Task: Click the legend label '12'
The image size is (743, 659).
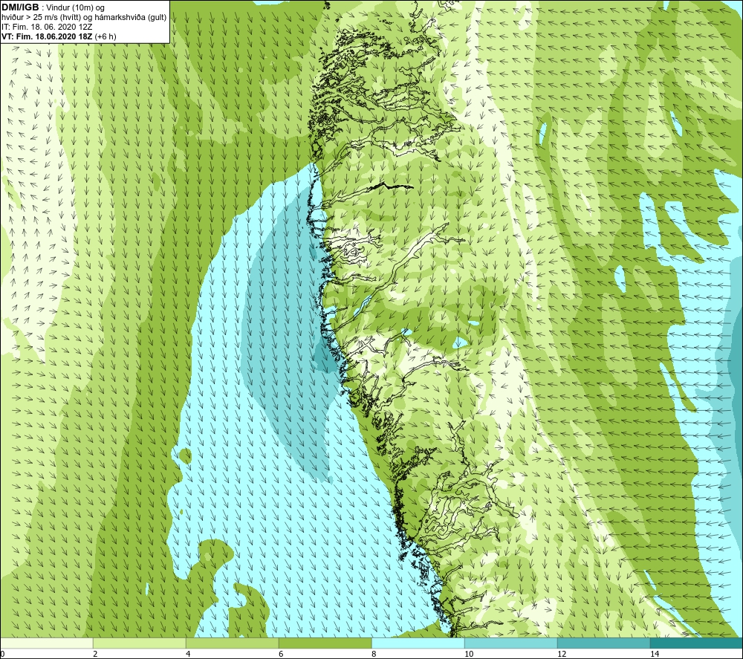Action: [562, 654]
